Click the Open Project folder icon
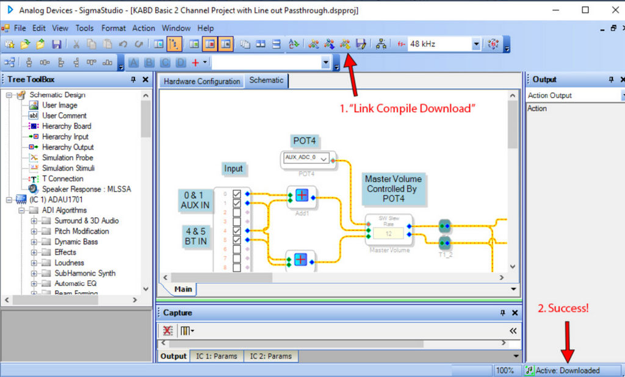The image size is (625, 377). pyautogui.click(x=25, y=44)
